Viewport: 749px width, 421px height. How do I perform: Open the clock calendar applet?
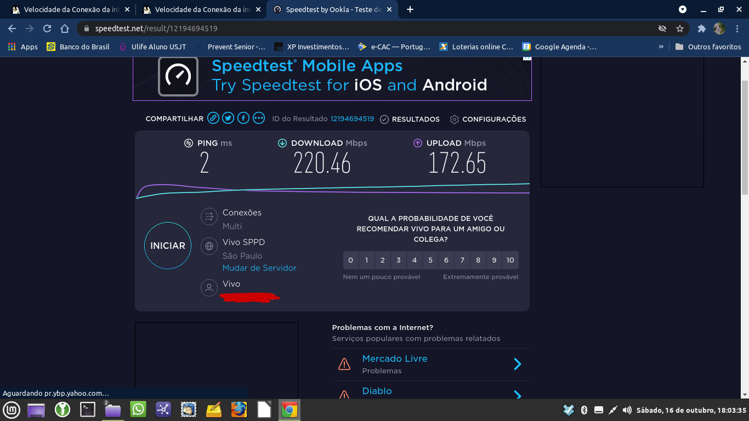691,410
